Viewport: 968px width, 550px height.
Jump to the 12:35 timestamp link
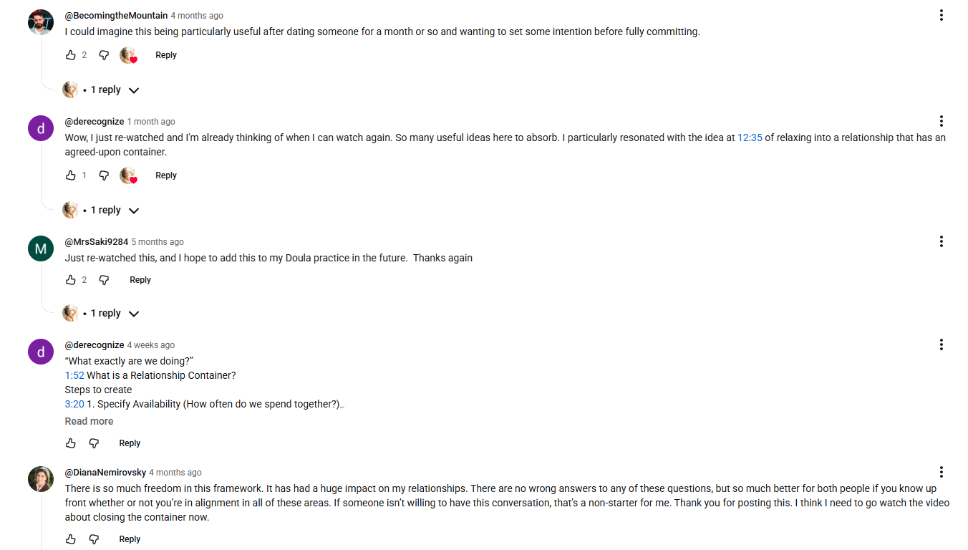tap(750, 137)
